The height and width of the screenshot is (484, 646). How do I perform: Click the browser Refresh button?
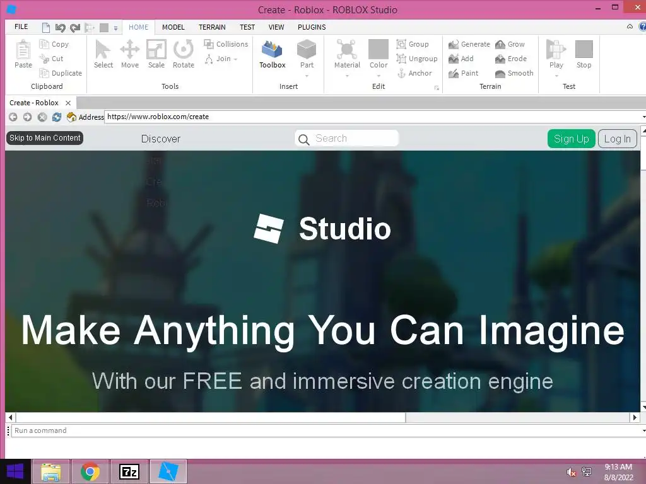[x=56, y=117]
